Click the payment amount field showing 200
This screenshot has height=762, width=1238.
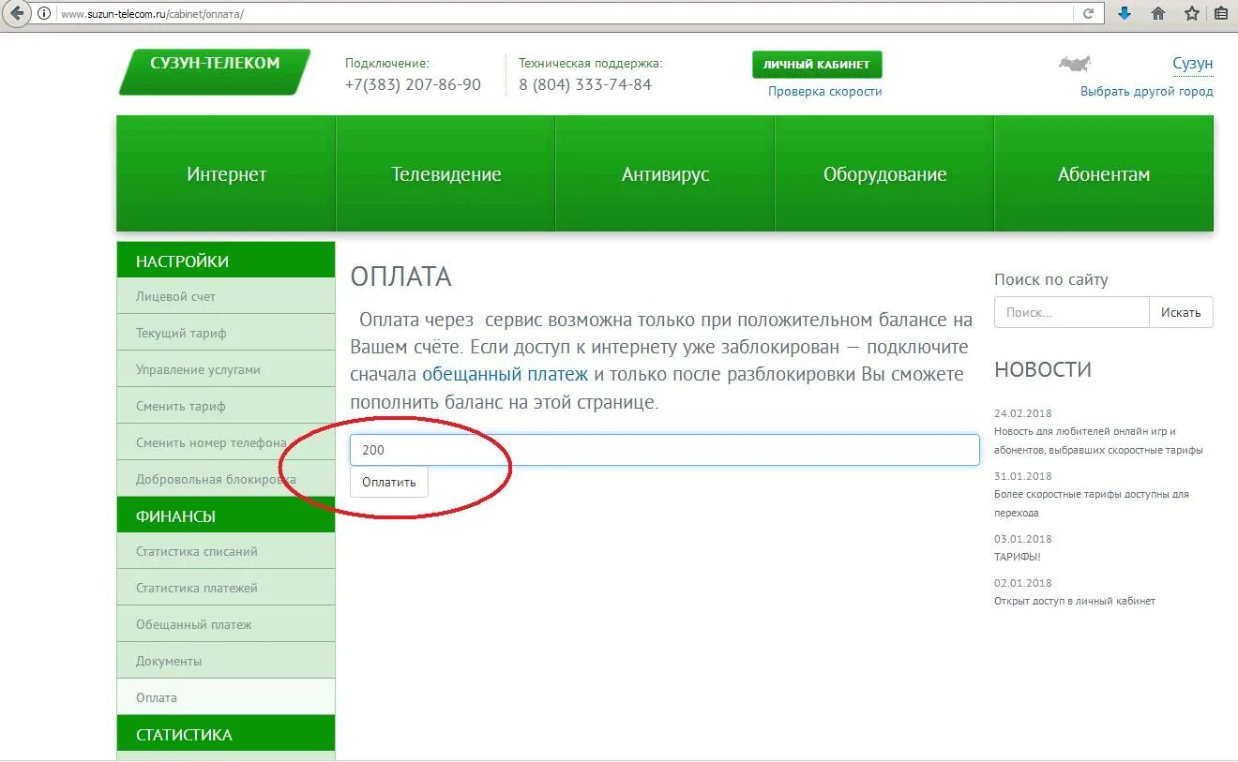point(665,450)
